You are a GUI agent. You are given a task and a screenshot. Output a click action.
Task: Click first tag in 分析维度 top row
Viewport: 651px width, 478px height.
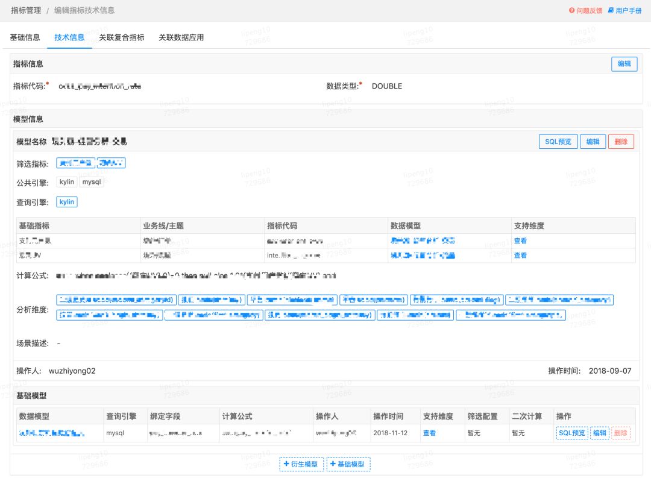[117, 300]
